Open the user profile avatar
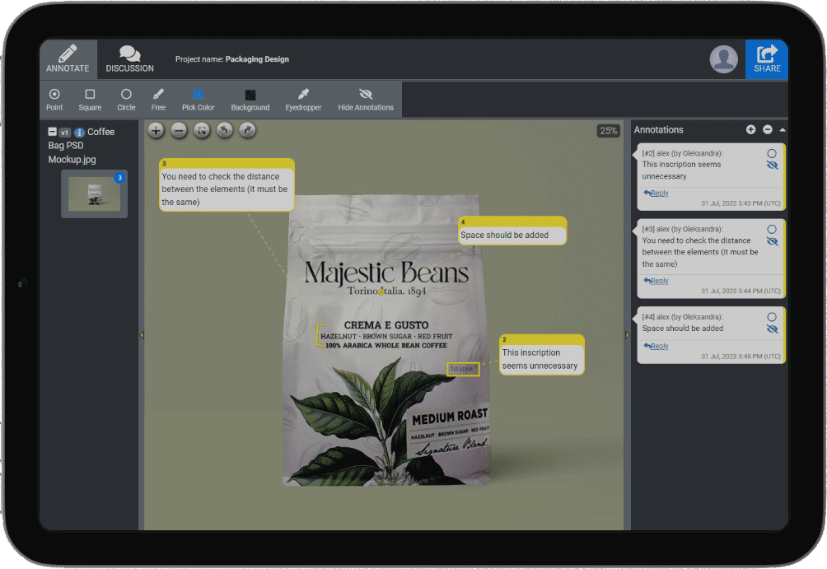 click(723, 58)
